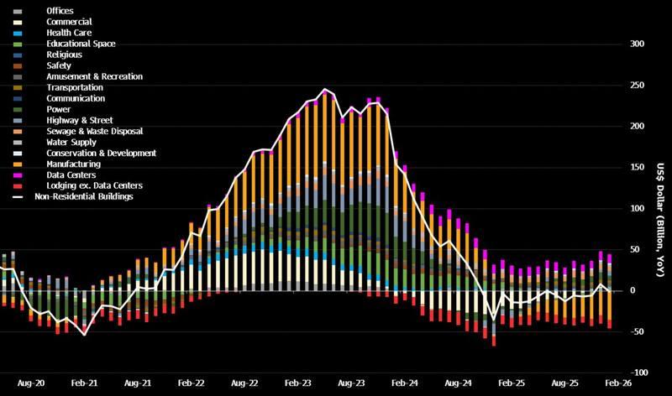Click the 'Manufacturing' legend label
Image resolution: width=672 pixels, height=396 pixels.
coord(74,164)
